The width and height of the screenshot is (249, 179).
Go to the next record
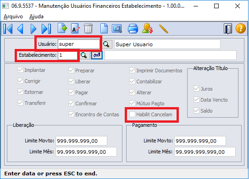coord(33,29)
